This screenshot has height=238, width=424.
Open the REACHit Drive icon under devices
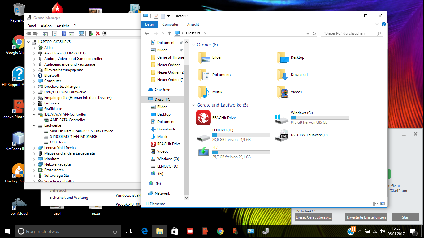pyautogui.click(x=203, y=118)
